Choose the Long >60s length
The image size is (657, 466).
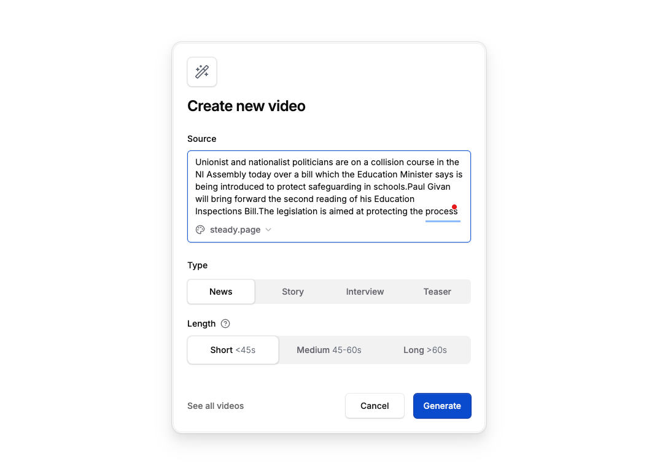(425, 350)
